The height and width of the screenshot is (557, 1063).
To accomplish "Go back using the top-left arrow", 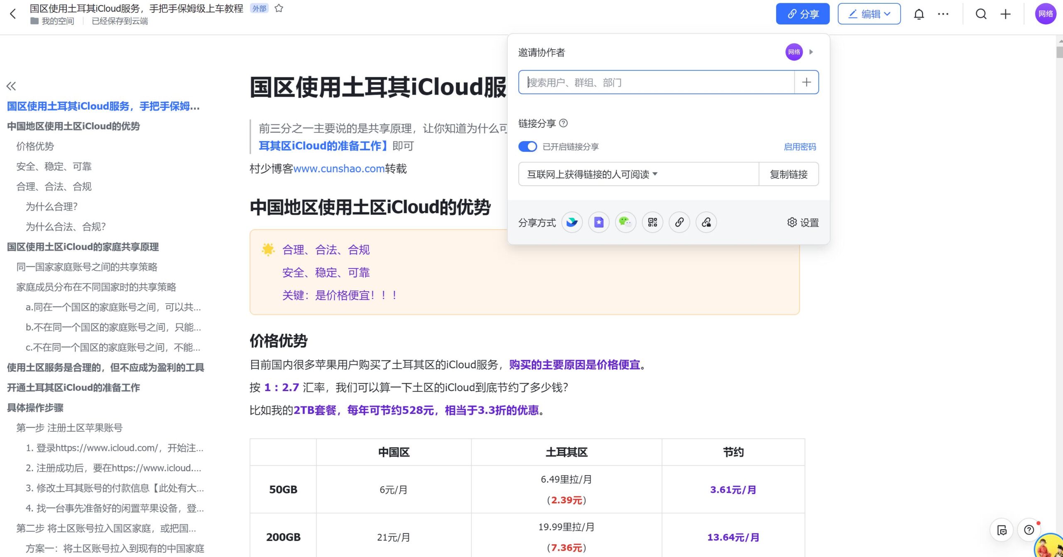I will pos(13,14).
